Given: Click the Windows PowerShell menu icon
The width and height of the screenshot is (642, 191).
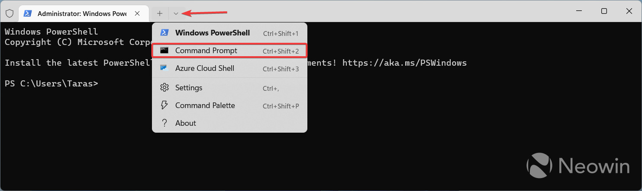Looking at the screenshot, I should pyautogui.click(x=164, y=33).
